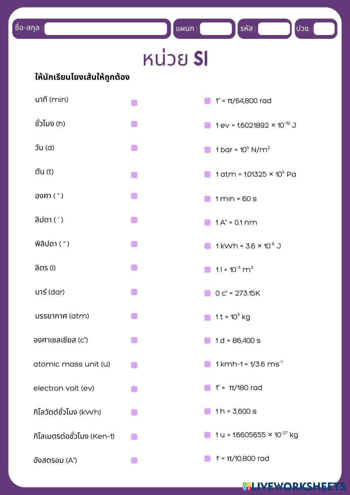Select the answer dot for 1 A° = 0.1 nm
Screen dimensions: 350x495
click(x=208, y=223)
